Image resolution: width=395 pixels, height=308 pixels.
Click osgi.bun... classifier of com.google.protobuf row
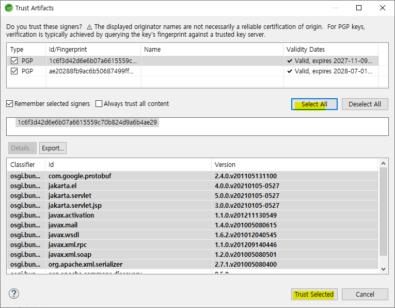point(25,176)
